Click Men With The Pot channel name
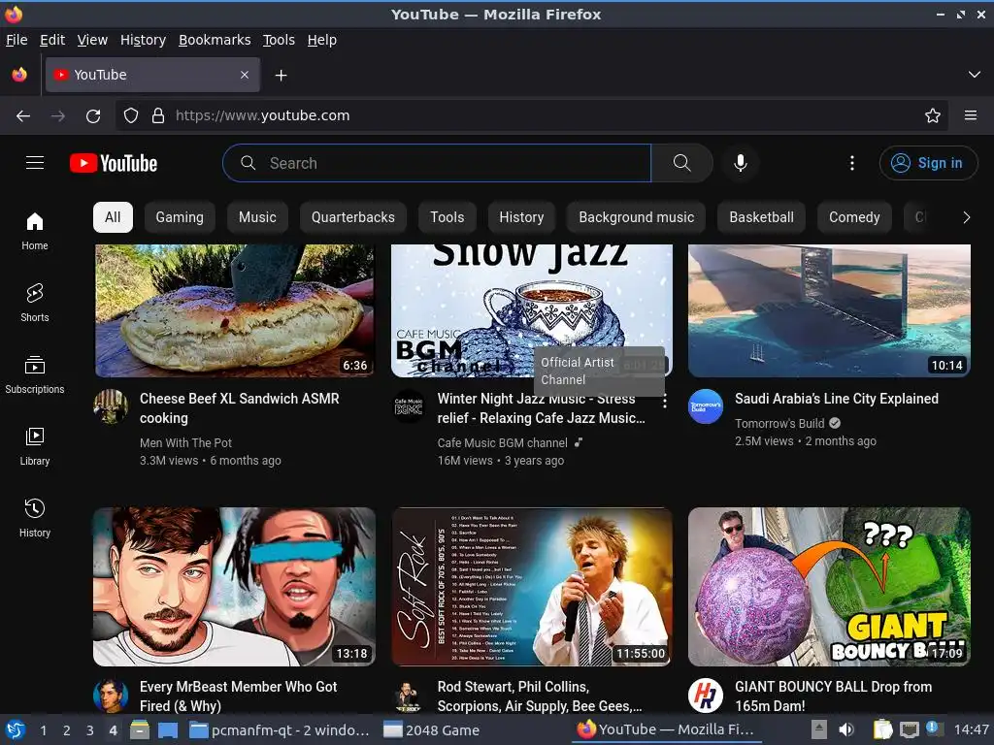The width and height of the screenshot is (994, 745). tap(185, 442)
